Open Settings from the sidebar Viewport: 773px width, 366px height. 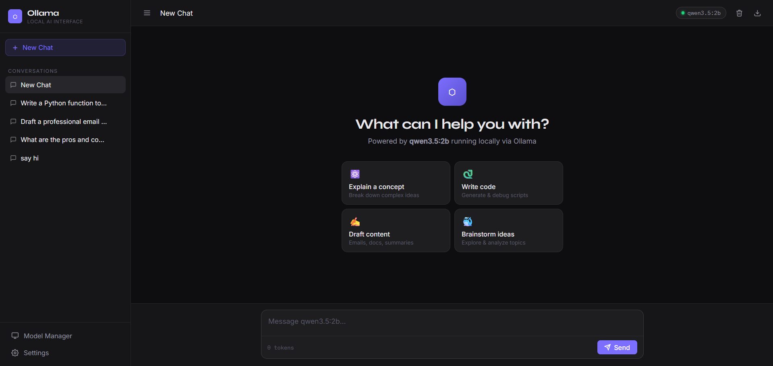(65, 353)
